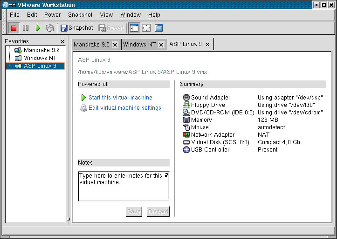Click the red Power Off toolbar button
Image resolution: width=337 pixels, height=239 pixels.
coord(14,28)
